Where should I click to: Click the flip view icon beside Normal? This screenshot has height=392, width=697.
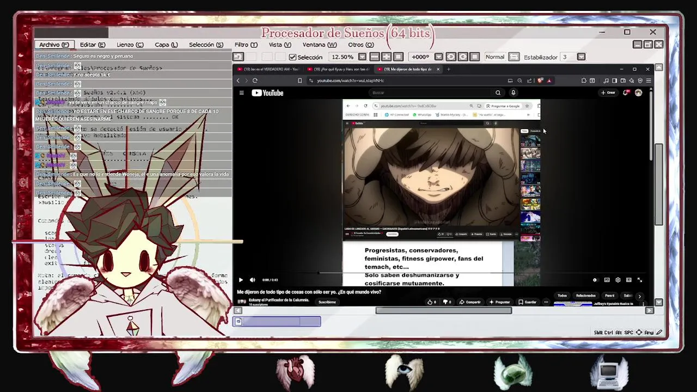[x=514, y=57]
